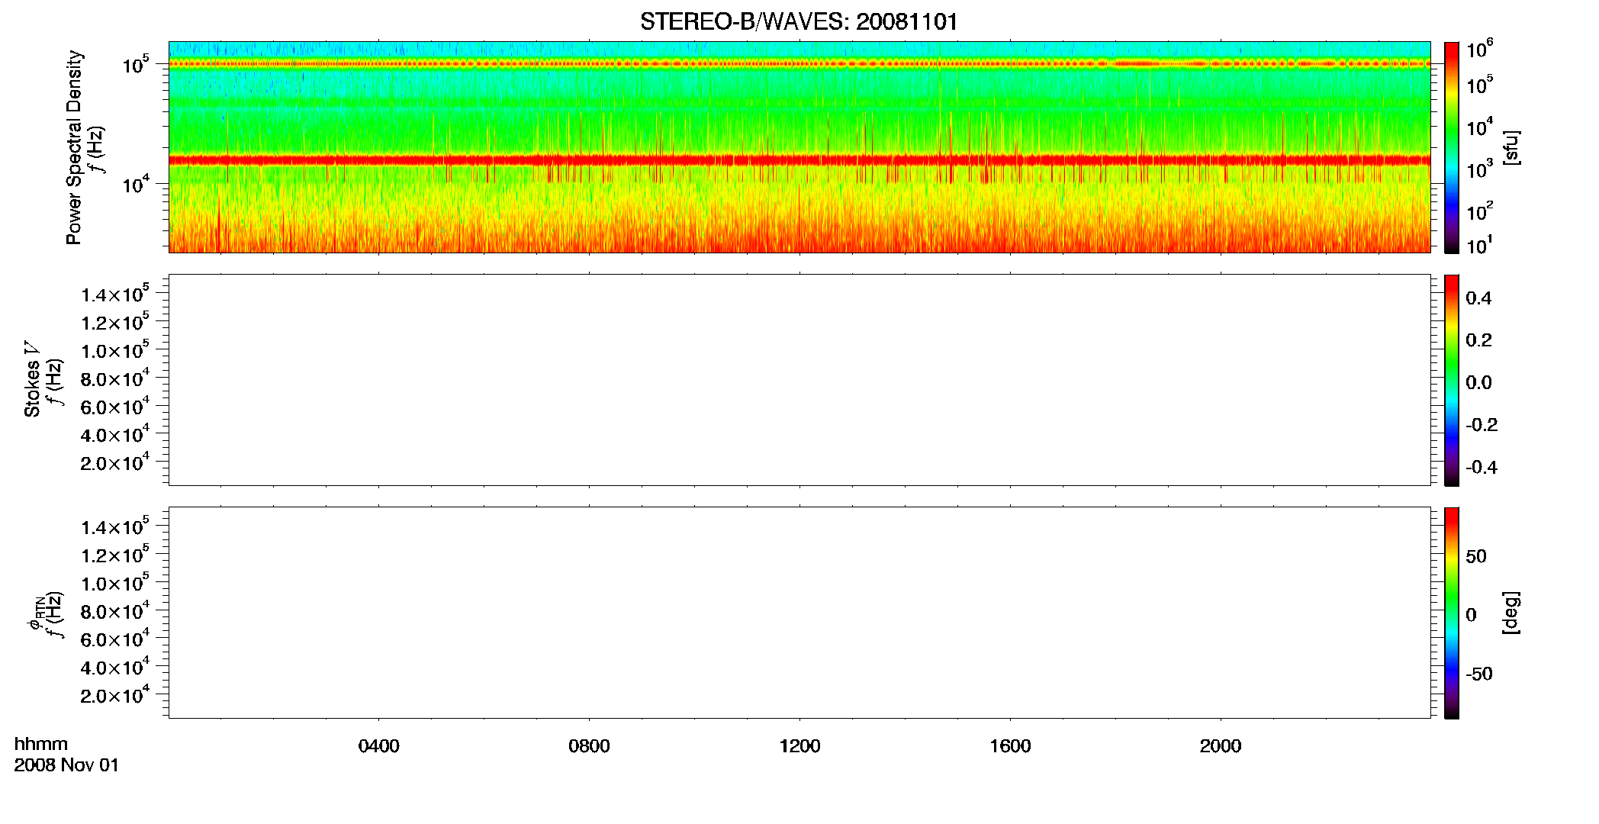Click the Power Spectral Density colorbar
This screenshot has height=824, width=1599.
point(1451,147)
